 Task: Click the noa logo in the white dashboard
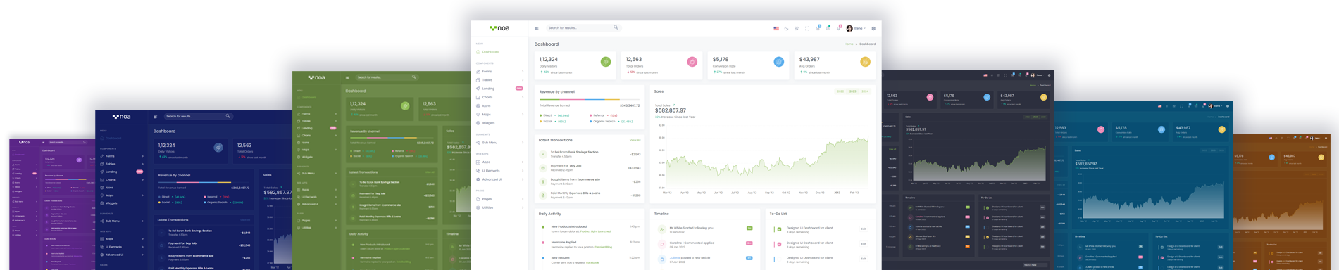499,28
